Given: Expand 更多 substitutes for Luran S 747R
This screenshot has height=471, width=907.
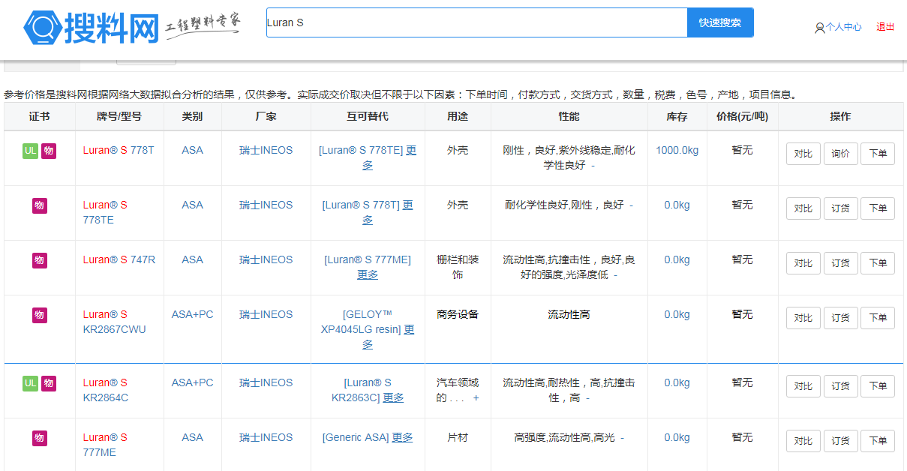Looking at the screenshot, I should [368, 274].
